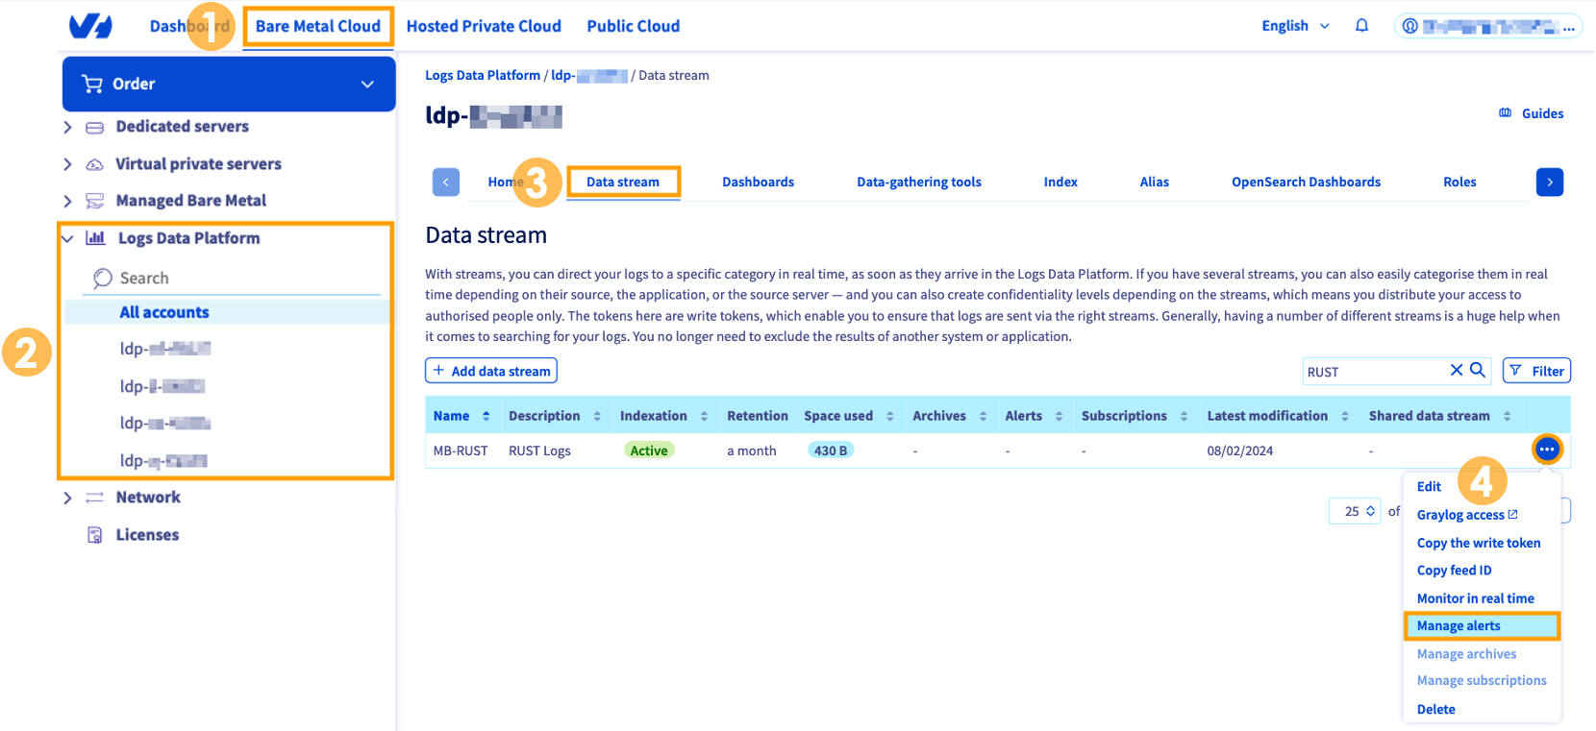This screenshot has height=731, width=1596.
Task: Select Copy the write token
Action: [x=1479, y=543]
